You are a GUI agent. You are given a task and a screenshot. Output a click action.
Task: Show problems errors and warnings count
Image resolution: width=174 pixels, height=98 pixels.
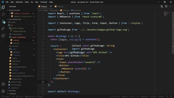[20, 96]
